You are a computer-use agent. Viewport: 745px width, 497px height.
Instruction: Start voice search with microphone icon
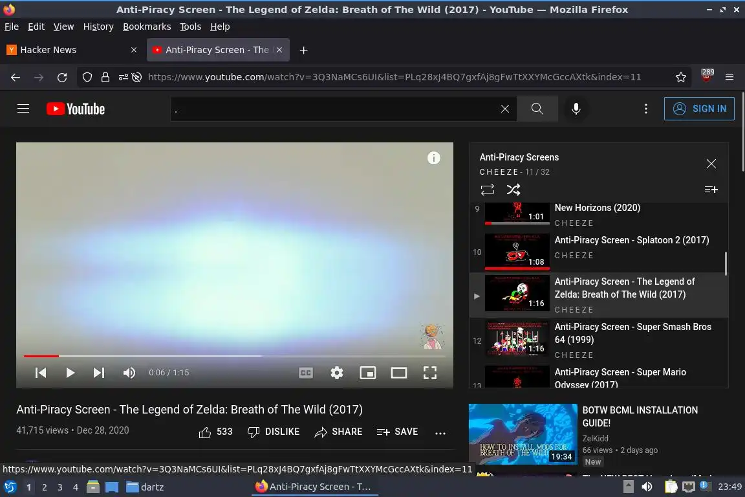click(x=576, y=109)
